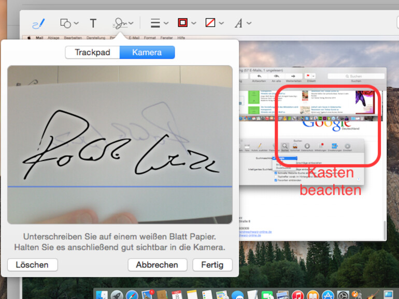Select the Shapes tool icon
399x299 pixels.
[65, 23]
